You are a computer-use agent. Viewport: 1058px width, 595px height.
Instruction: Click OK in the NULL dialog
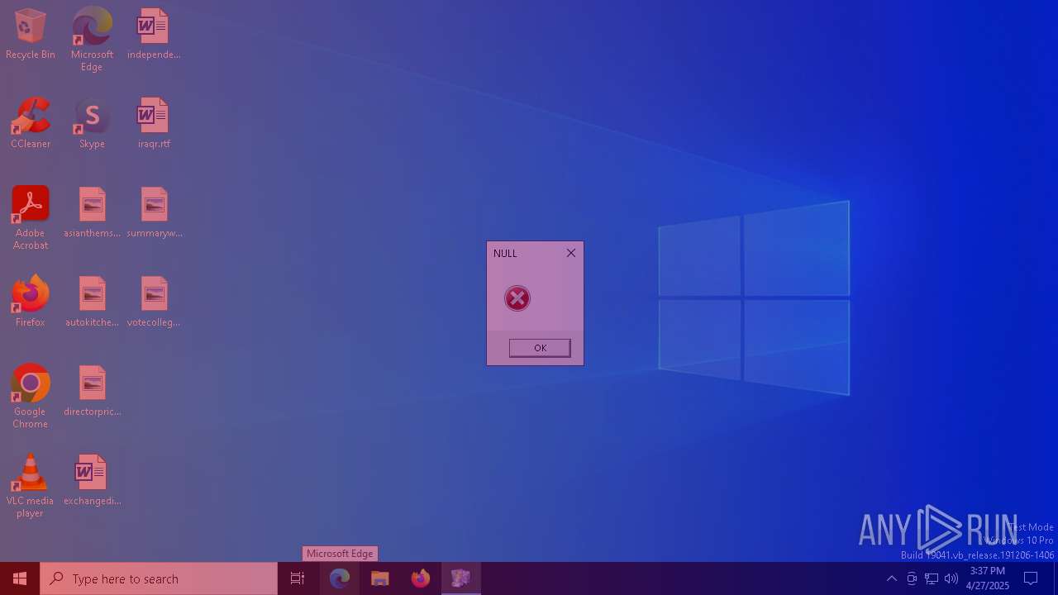[x=540, y=348]
